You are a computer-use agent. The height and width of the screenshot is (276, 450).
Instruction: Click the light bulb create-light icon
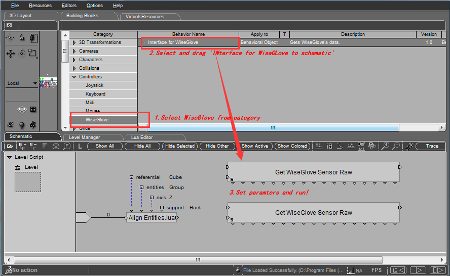22,125
